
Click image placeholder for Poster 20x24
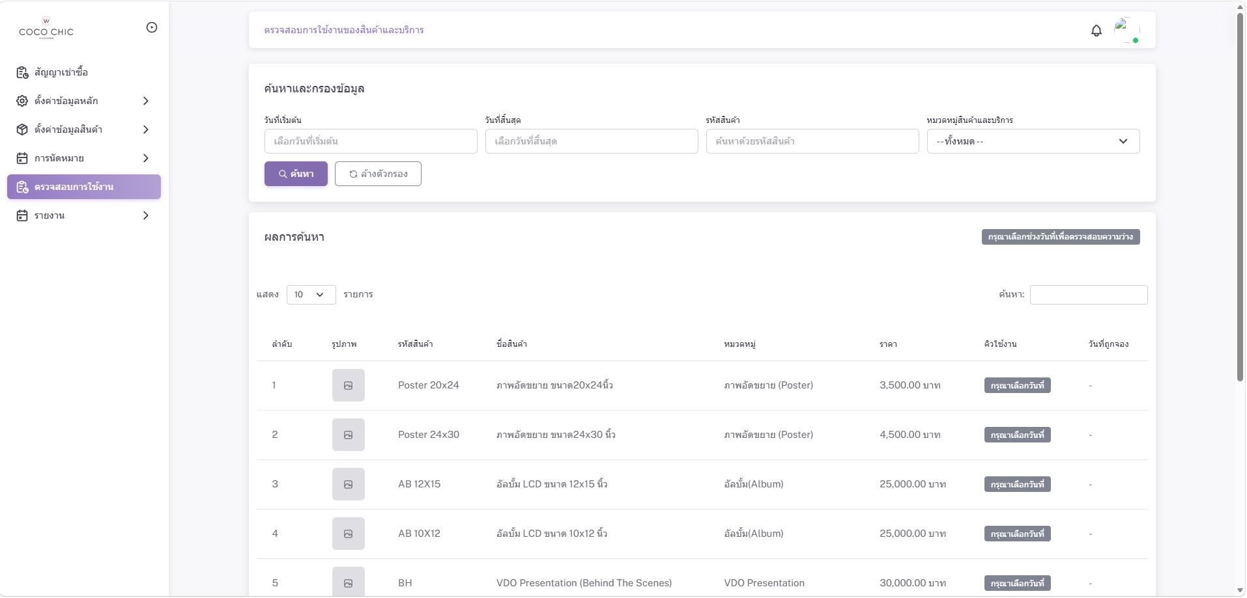[x=348, y=385]
